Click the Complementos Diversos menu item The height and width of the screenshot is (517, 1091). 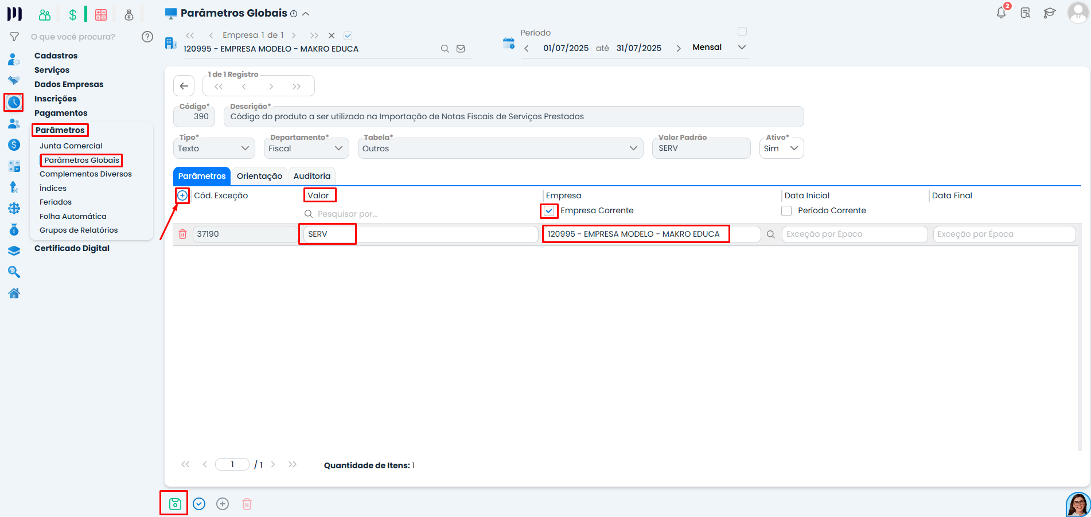click(85, 174)
